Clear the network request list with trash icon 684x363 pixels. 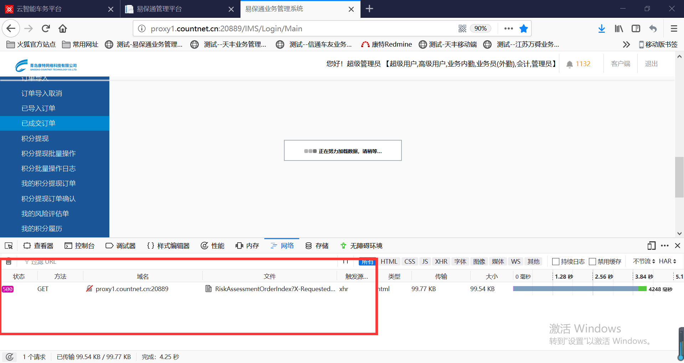[x=9, y=262]
